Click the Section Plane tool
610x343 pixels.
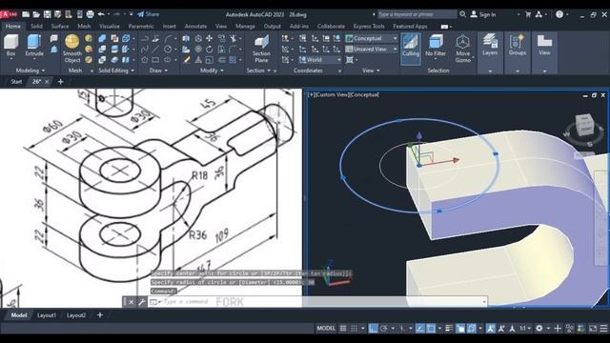click(261, 49)
